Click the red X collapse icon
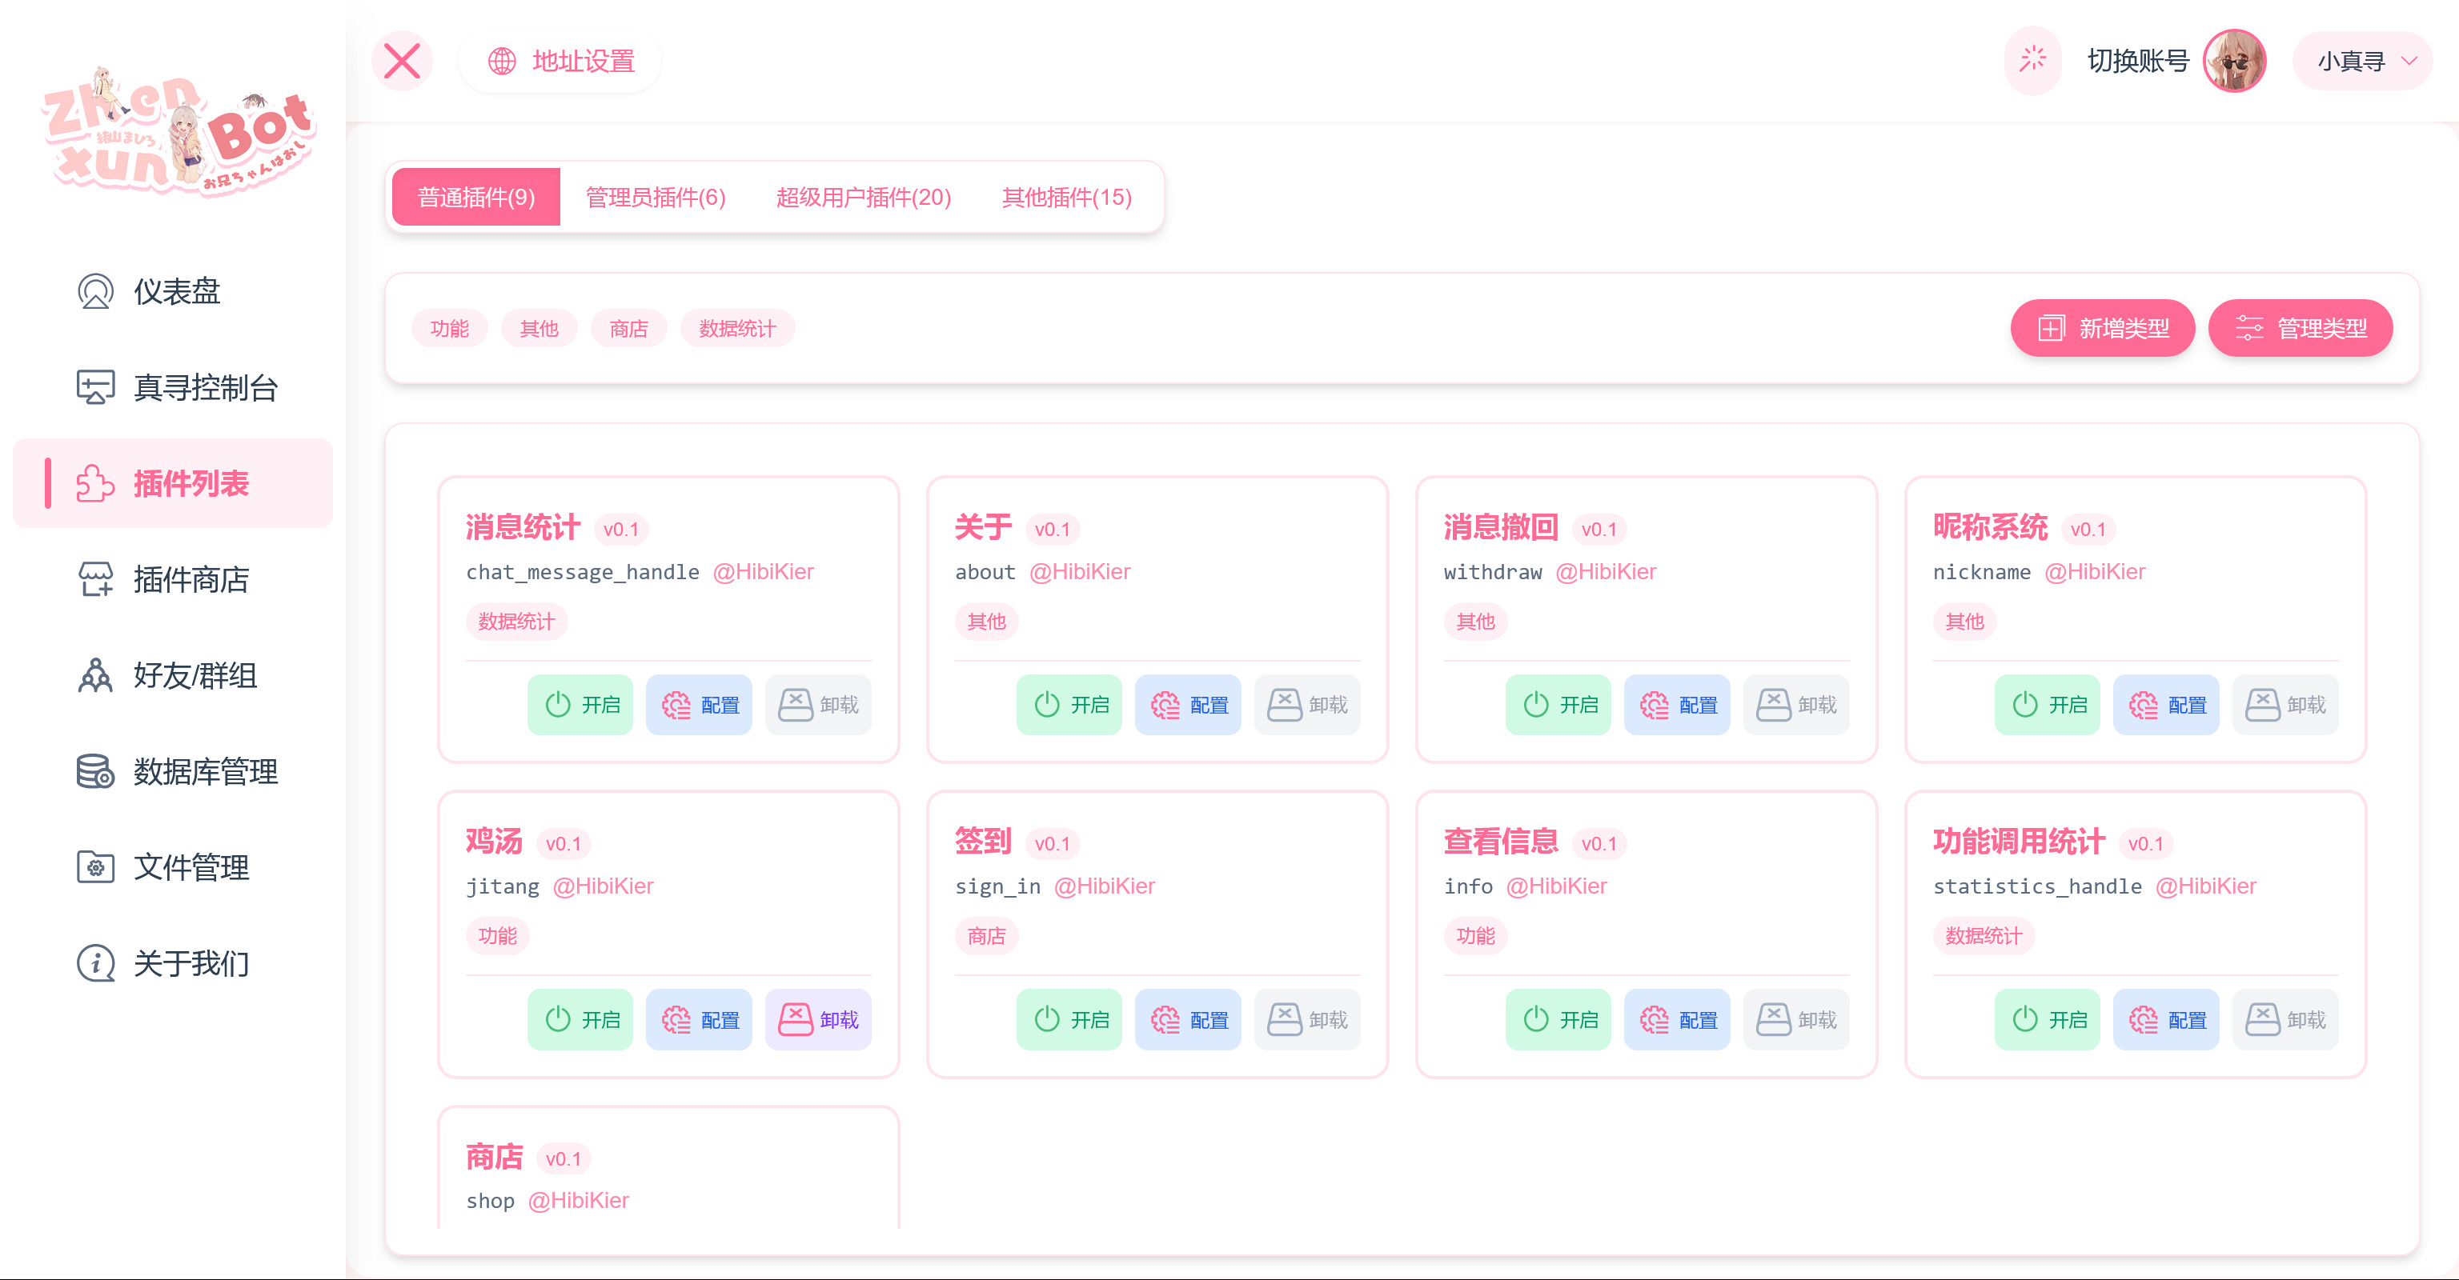This screenshot has height=1280, width=2459. tap(402, 61)
